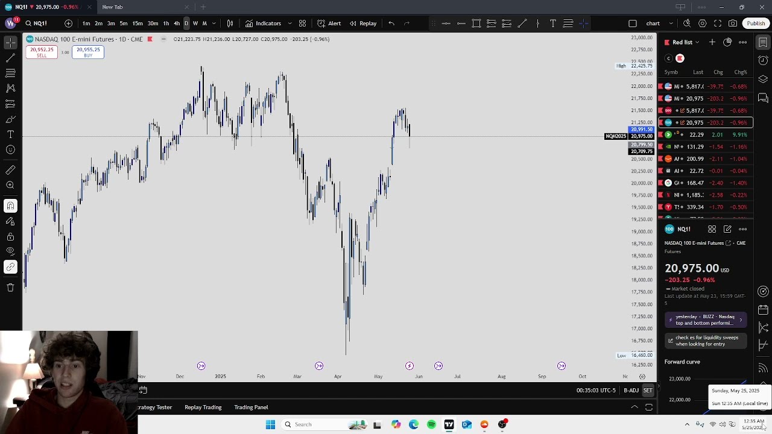Screen dimensions: 772x434
Task: Open the Trading Panel tab
Action: [x=251, y=407]
